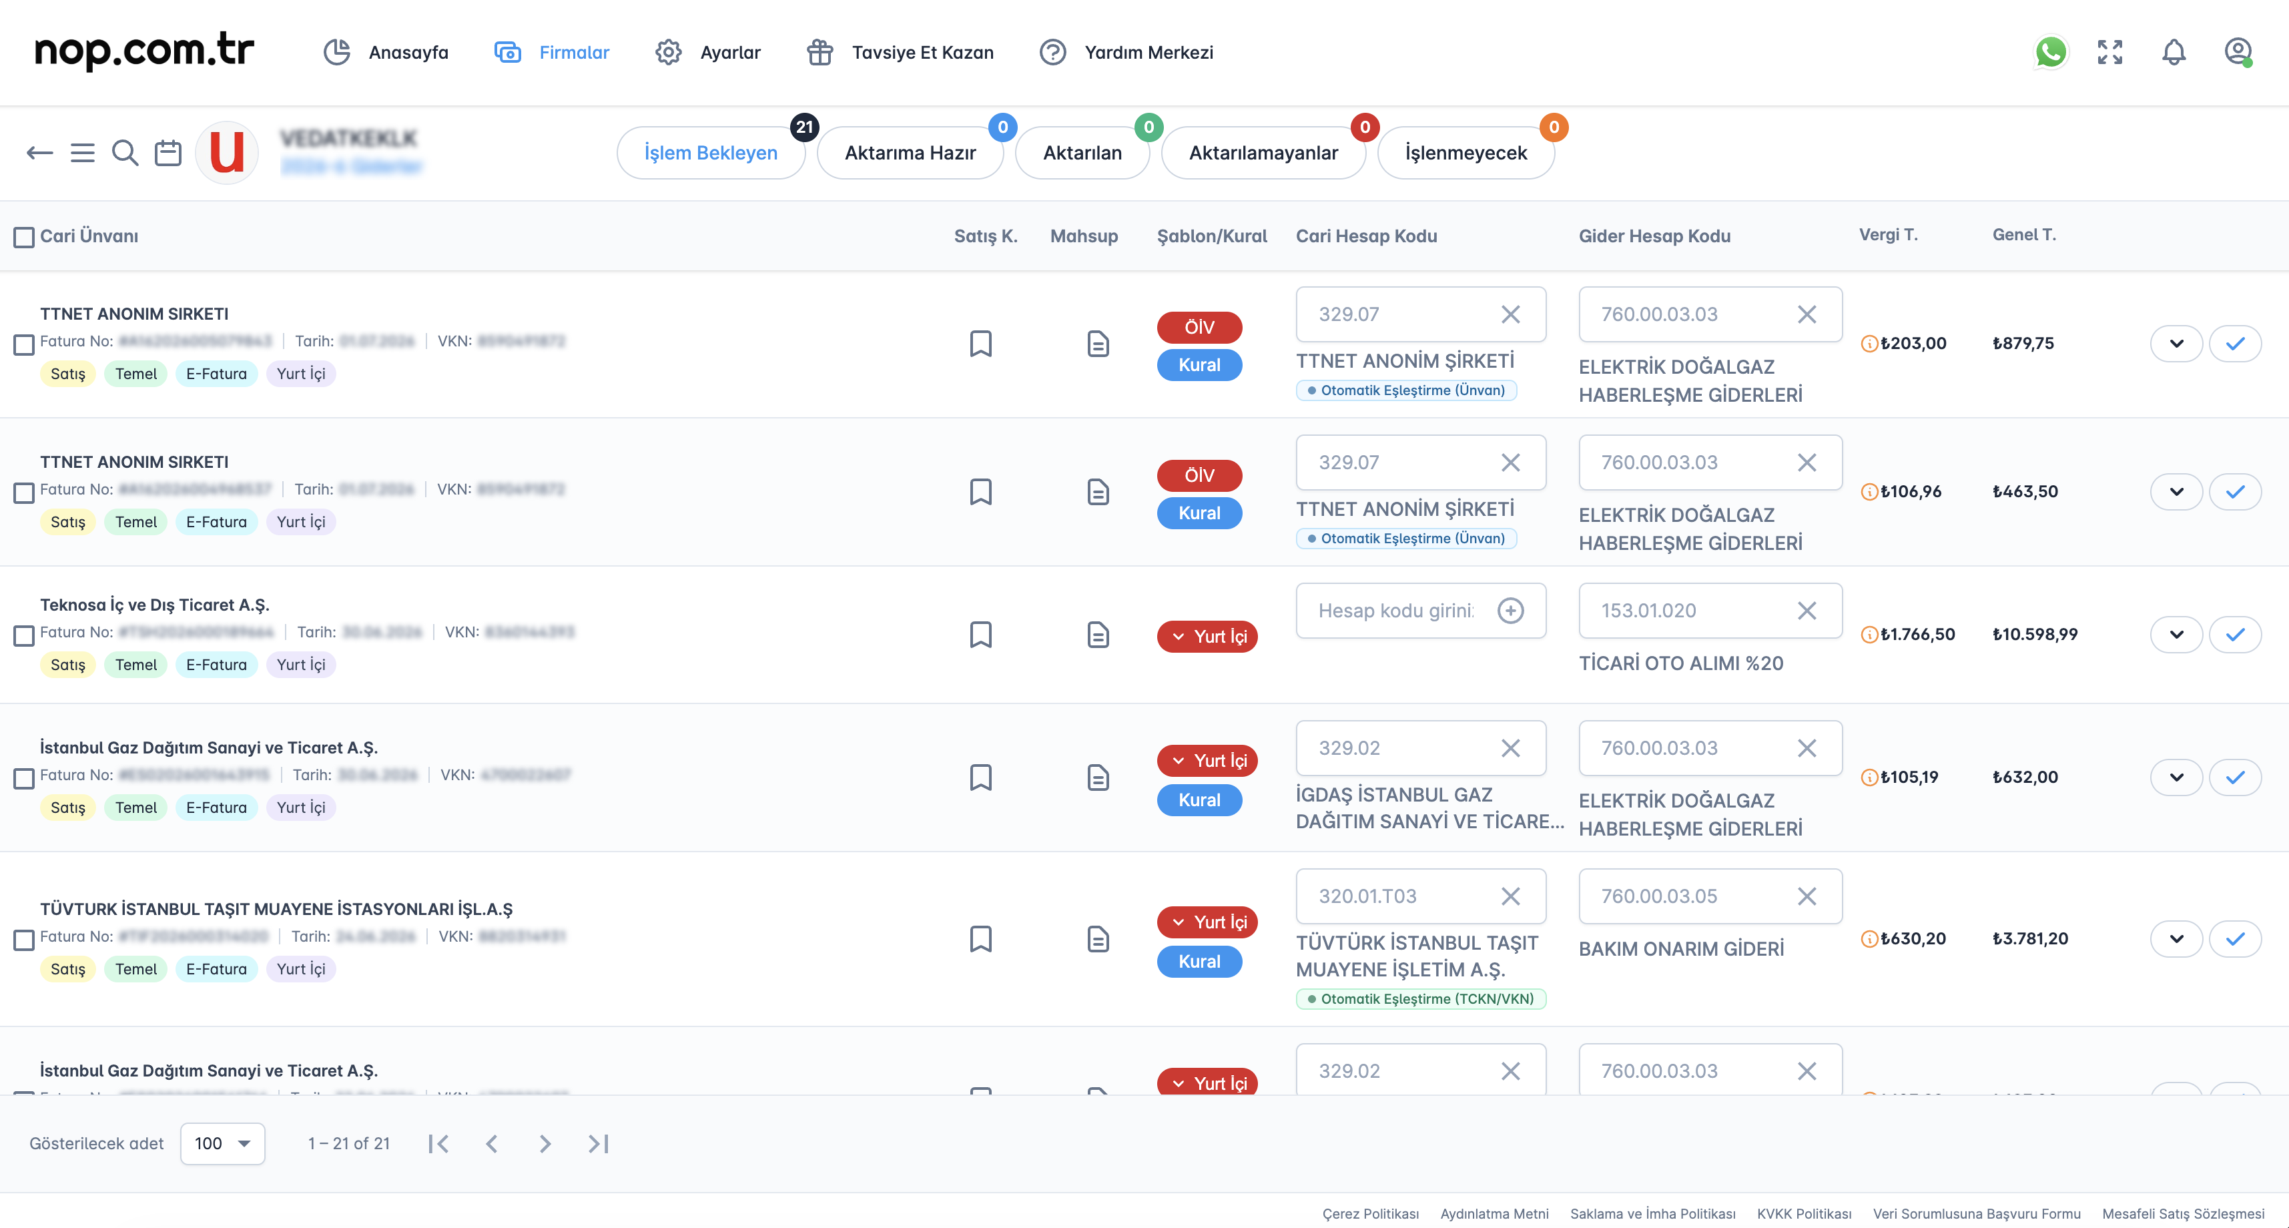Switch to İşlem Bekleyen tab

coord(711,153)
